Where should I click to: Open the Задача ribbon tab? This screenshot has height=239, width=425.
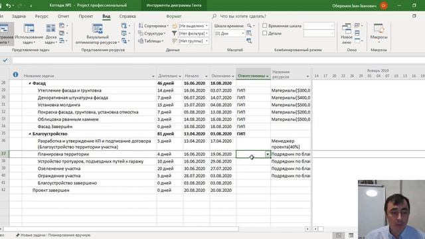click(x=19, y=16)
